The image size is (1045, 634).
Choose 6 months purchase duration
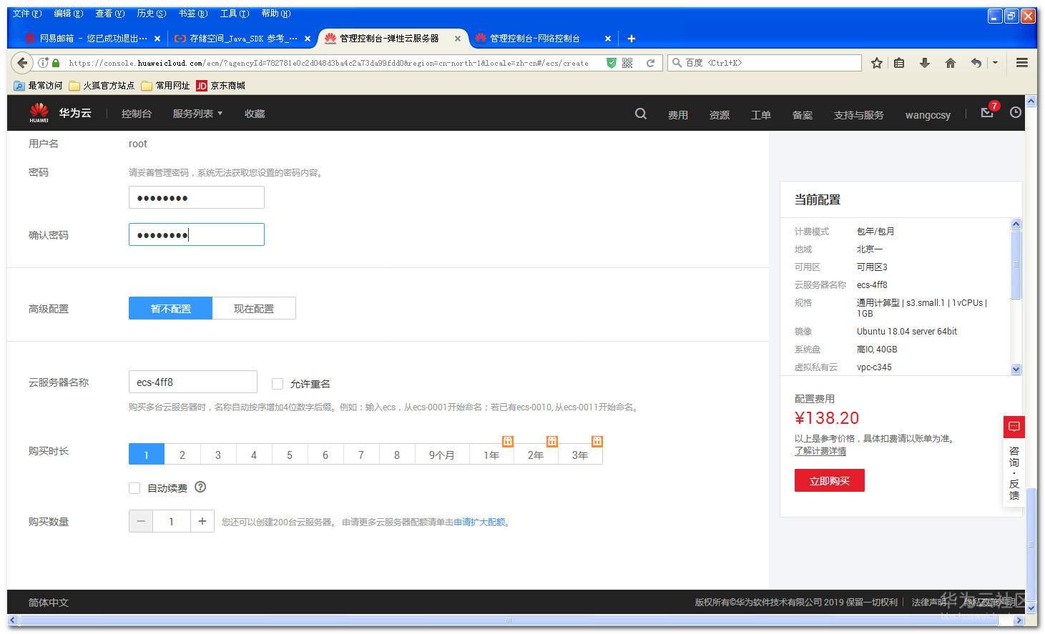(325, 455)
